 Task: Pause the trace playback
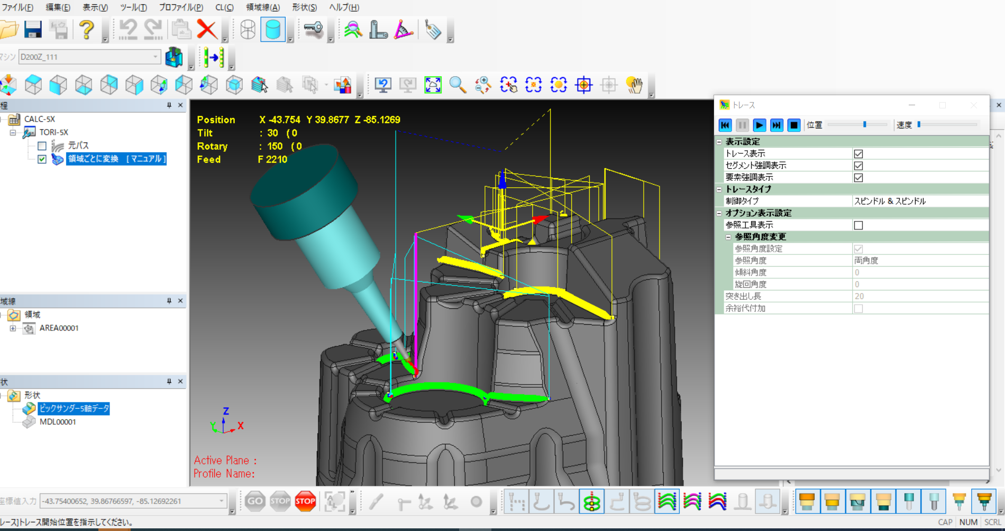[742, 125]
